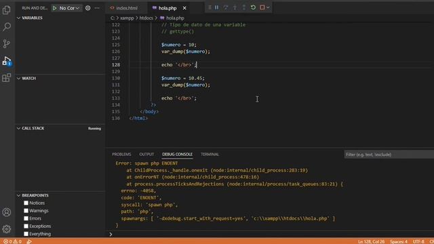Focus the debug console filter field
434x244 pixels.
[389, 155]
